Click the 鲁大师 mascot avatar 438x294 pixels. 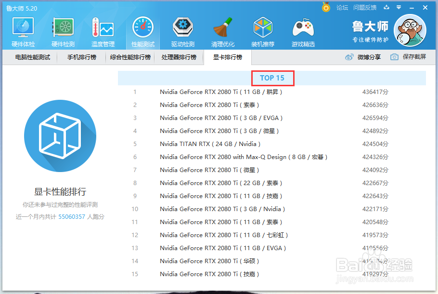(x=410, y=30)
